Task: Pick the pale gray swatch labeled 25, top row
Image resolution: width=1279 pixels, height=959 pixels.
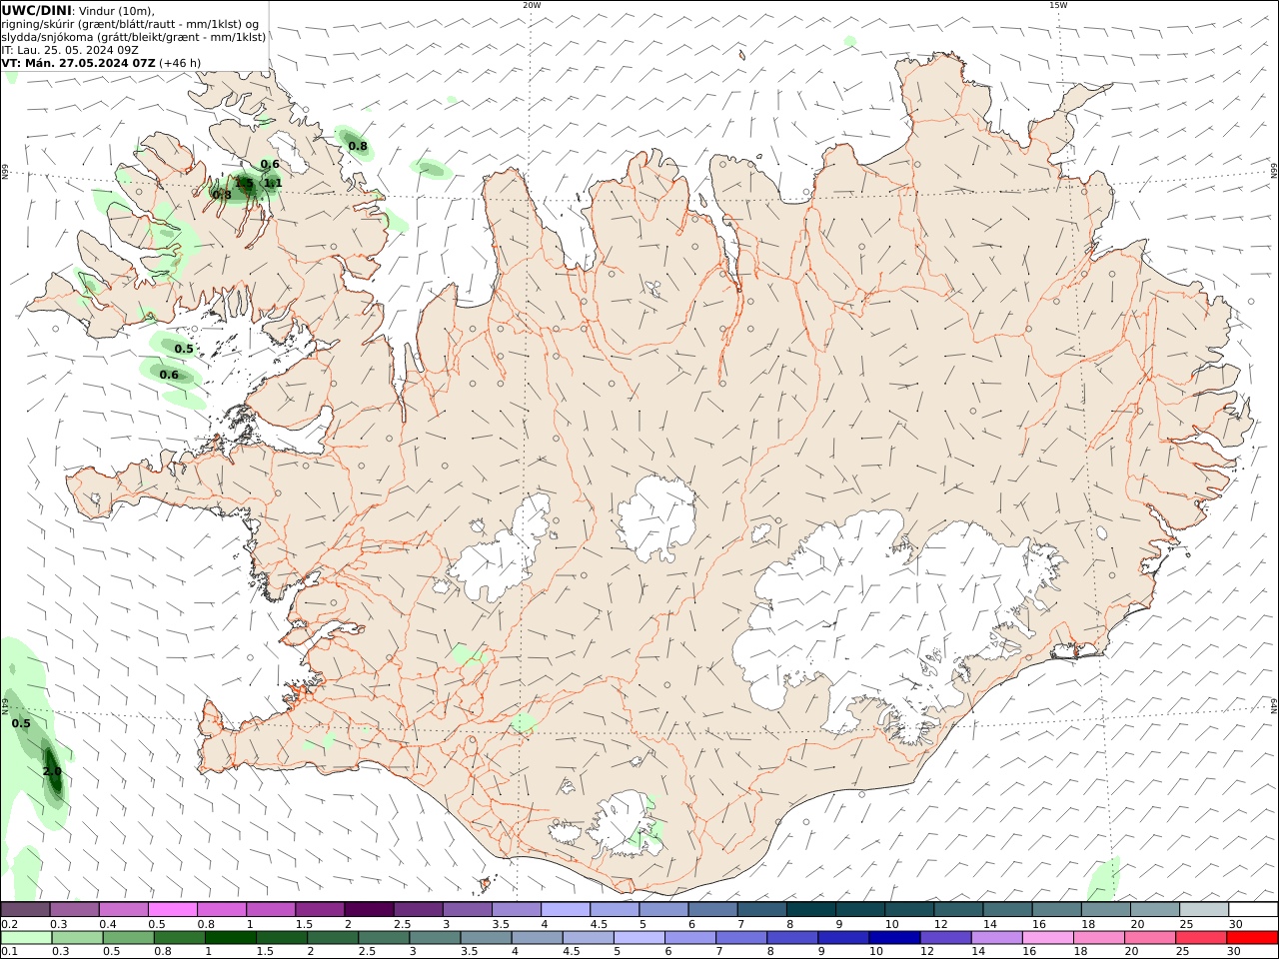Action: 1204,909
